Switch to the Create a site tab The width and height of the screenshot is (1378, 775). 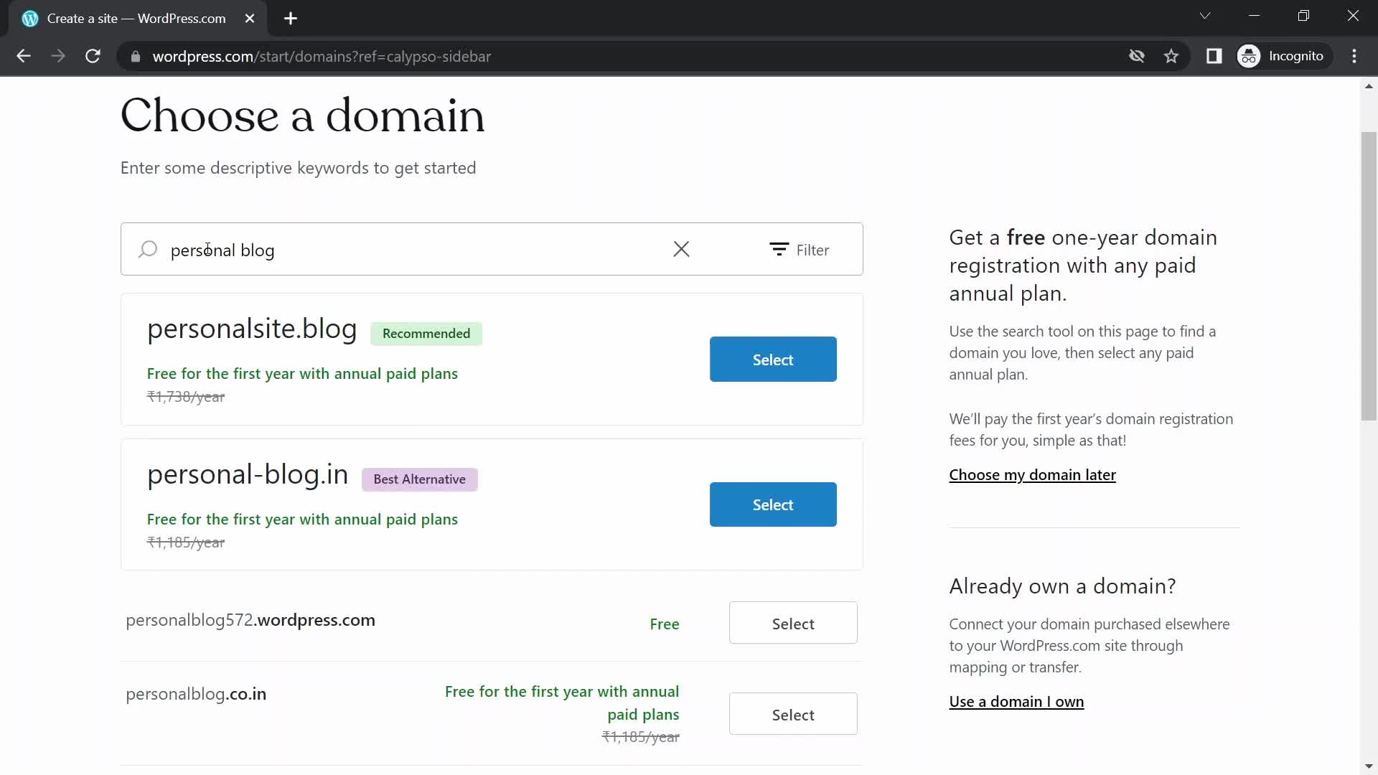[129, 18]
